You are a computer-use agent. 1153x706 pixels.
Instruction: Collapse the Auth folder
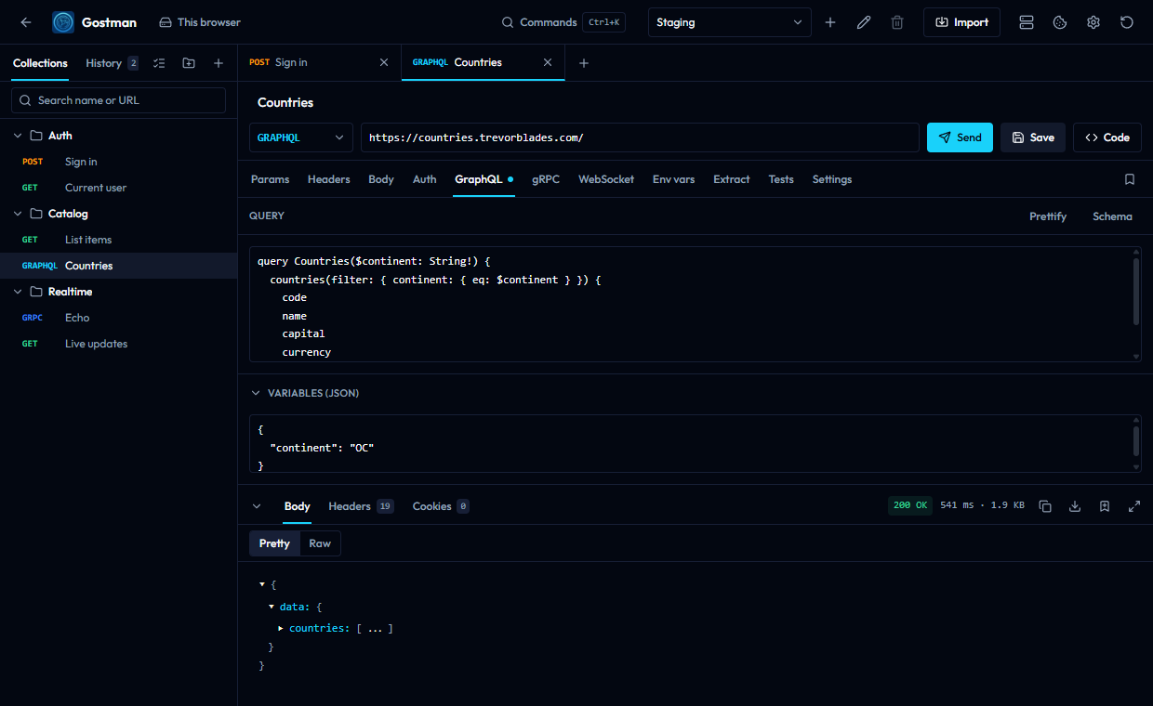[x=18, y=136]
